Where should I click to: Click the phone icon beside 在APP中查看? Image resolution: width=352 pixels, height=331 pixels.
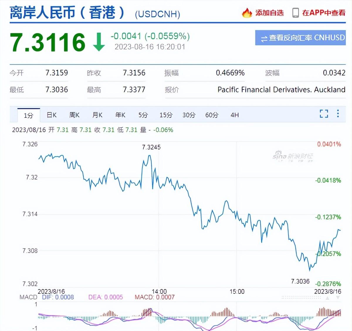point(295,13)
